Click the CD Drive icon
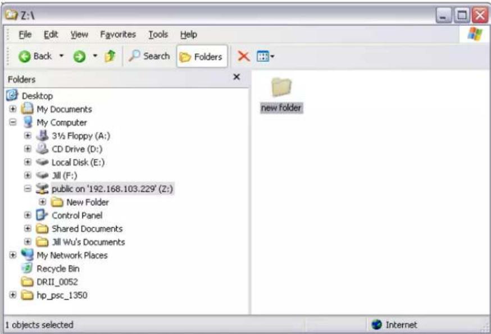This screenshot has width=491, height=334. click(42, 149)
